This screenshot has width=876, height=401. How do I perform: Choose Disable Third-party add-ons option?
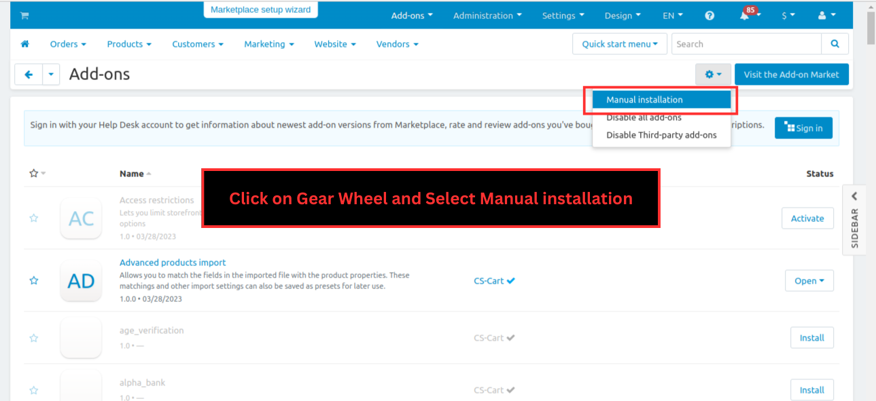tap(661, 135)
